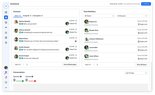Go to next page of Team Members
The width and height of the screenshot is (155, 95).
coord(97,65)
